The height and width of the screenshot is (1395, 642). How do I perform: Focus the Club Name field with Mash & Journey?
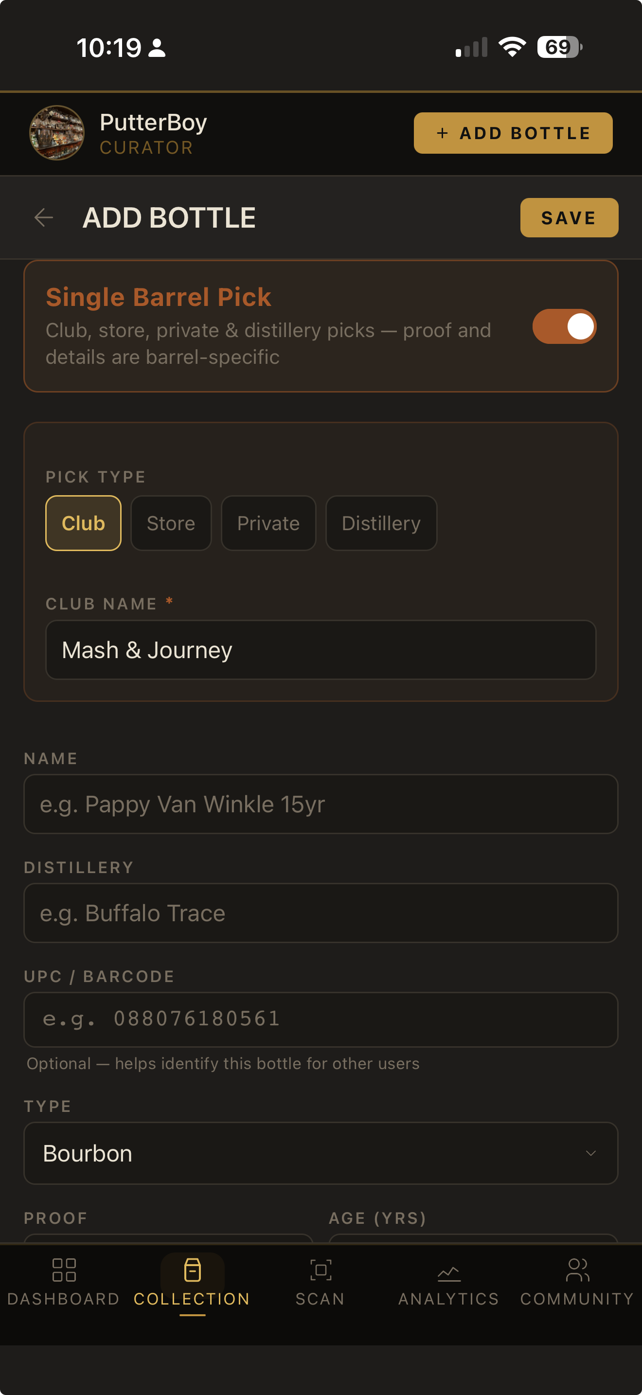321,650
